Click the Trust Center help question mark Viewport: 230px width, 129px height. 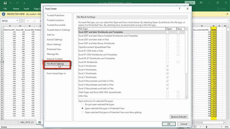[x=179, y=9]
